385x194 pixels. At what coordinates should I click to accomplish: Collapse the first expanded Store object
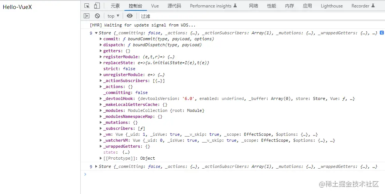(x=96, y=33)
